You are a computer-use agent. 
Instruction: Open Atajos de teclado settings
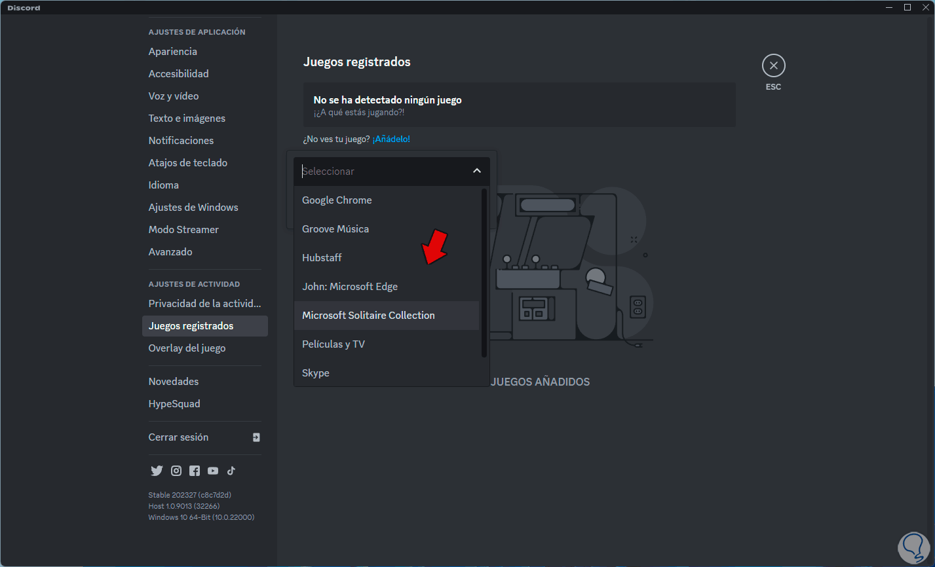(x=205, y=163)
